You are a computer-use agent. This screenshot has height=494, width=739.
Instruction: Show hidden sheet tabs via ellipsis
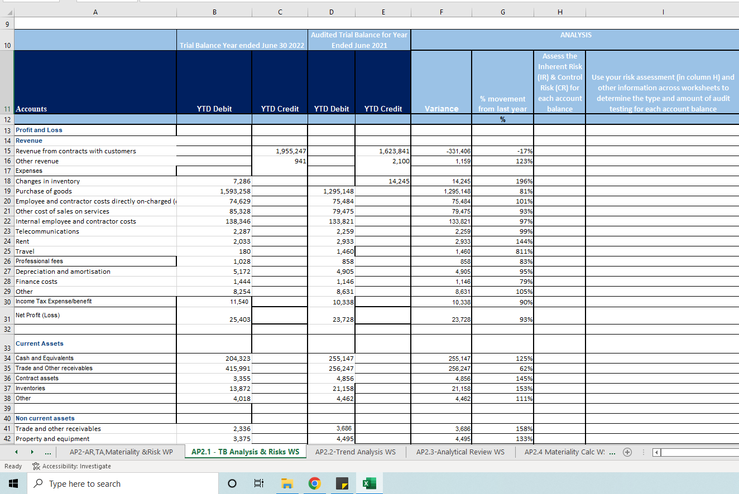click(x=48, y=452)
